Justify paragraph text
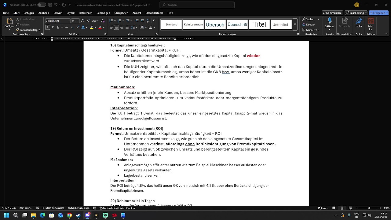Screen dimensions: 391x220 [127, 28]
